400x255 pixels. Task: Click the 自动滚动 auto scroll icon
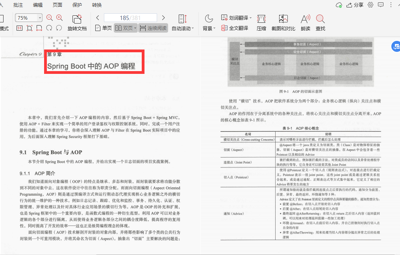(x=183, y=19)
